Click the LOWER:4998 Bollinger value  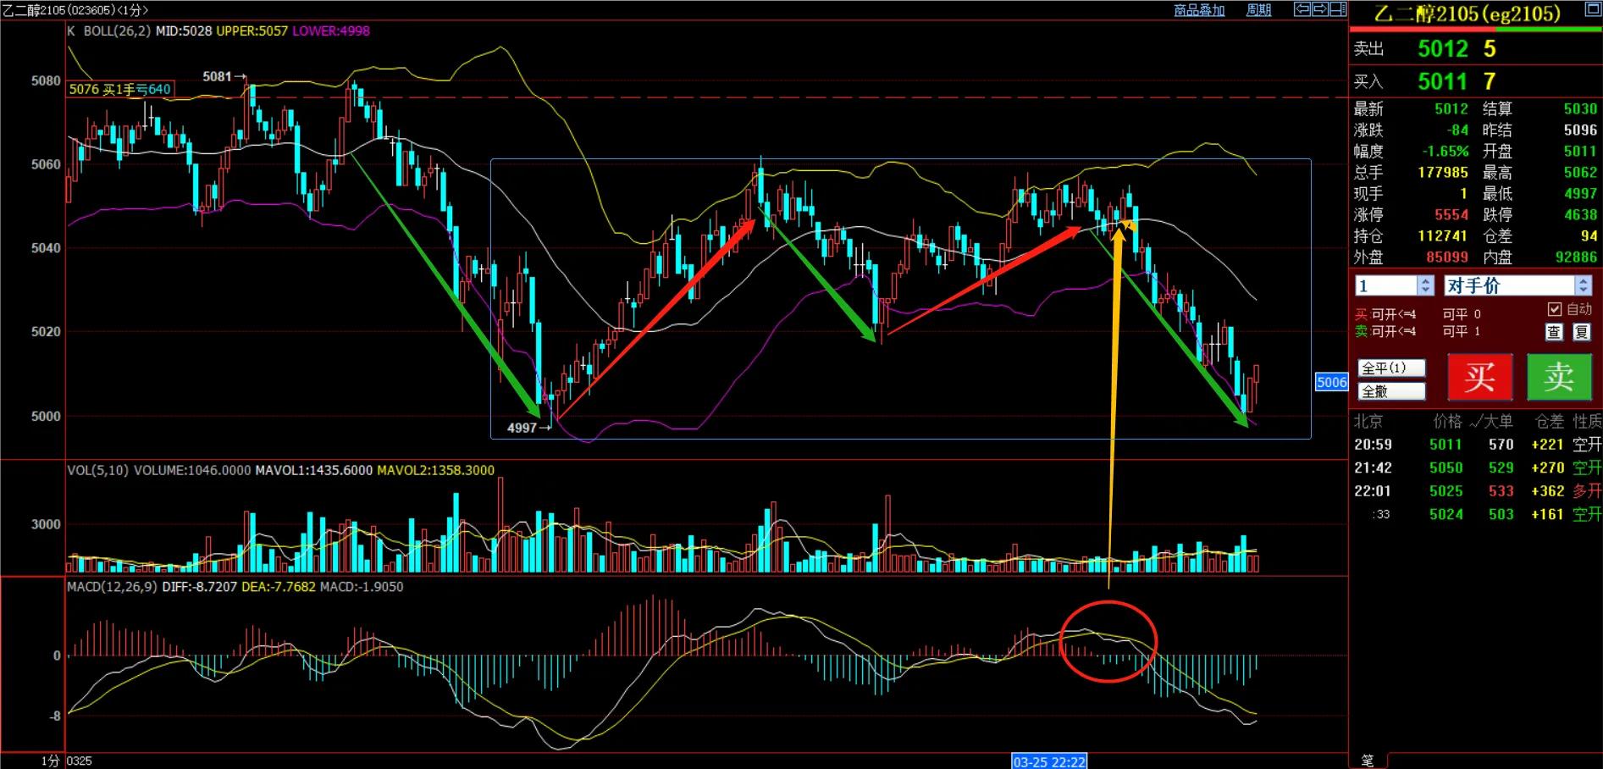(x=331, y=31)
